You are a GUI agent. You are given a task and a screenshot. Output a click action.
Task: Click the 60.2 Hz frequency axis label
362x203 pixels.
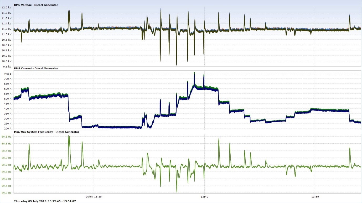tap(7, 158)
